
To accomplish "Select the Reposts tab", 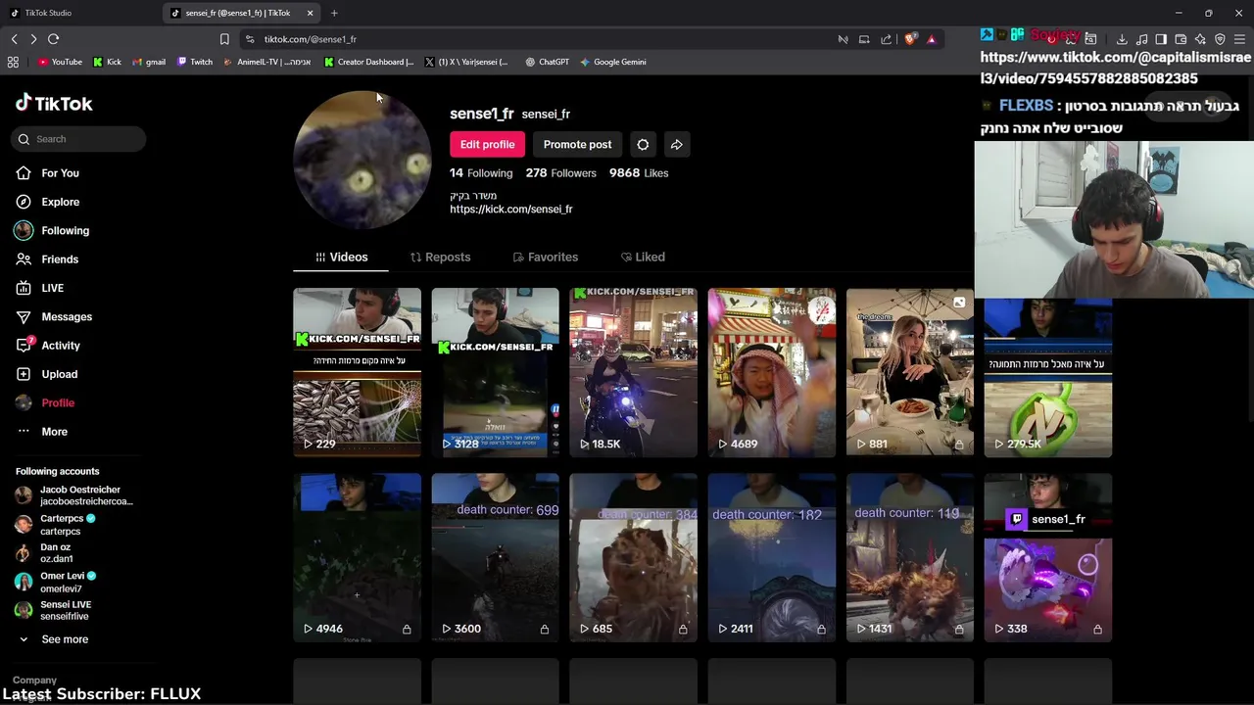I will point(440,258).
